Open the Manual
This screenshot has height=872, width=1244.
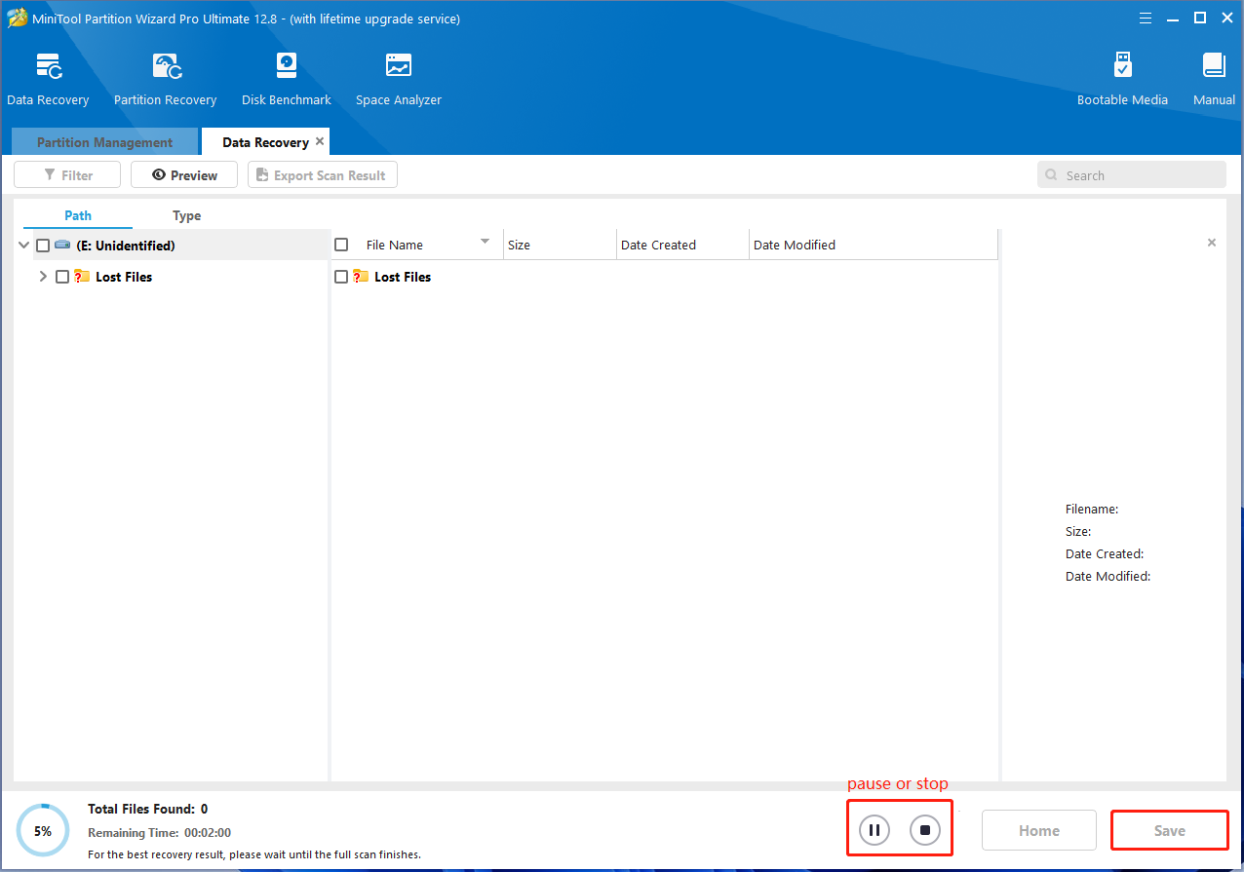[x=1214, y=80]
